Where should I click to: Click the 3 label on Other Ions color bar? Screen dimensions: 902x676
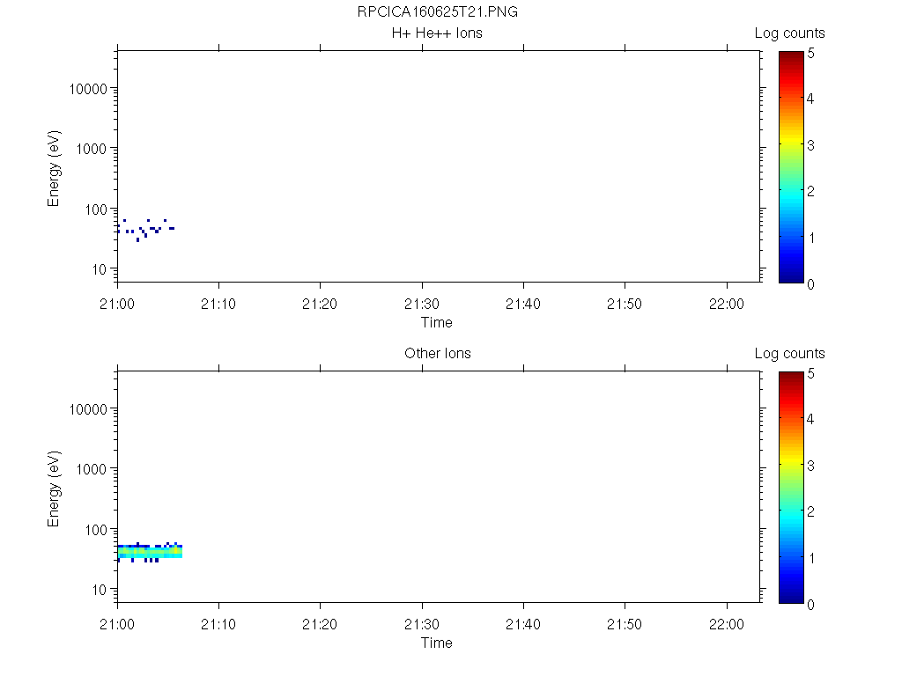click(x=810, y=466)
